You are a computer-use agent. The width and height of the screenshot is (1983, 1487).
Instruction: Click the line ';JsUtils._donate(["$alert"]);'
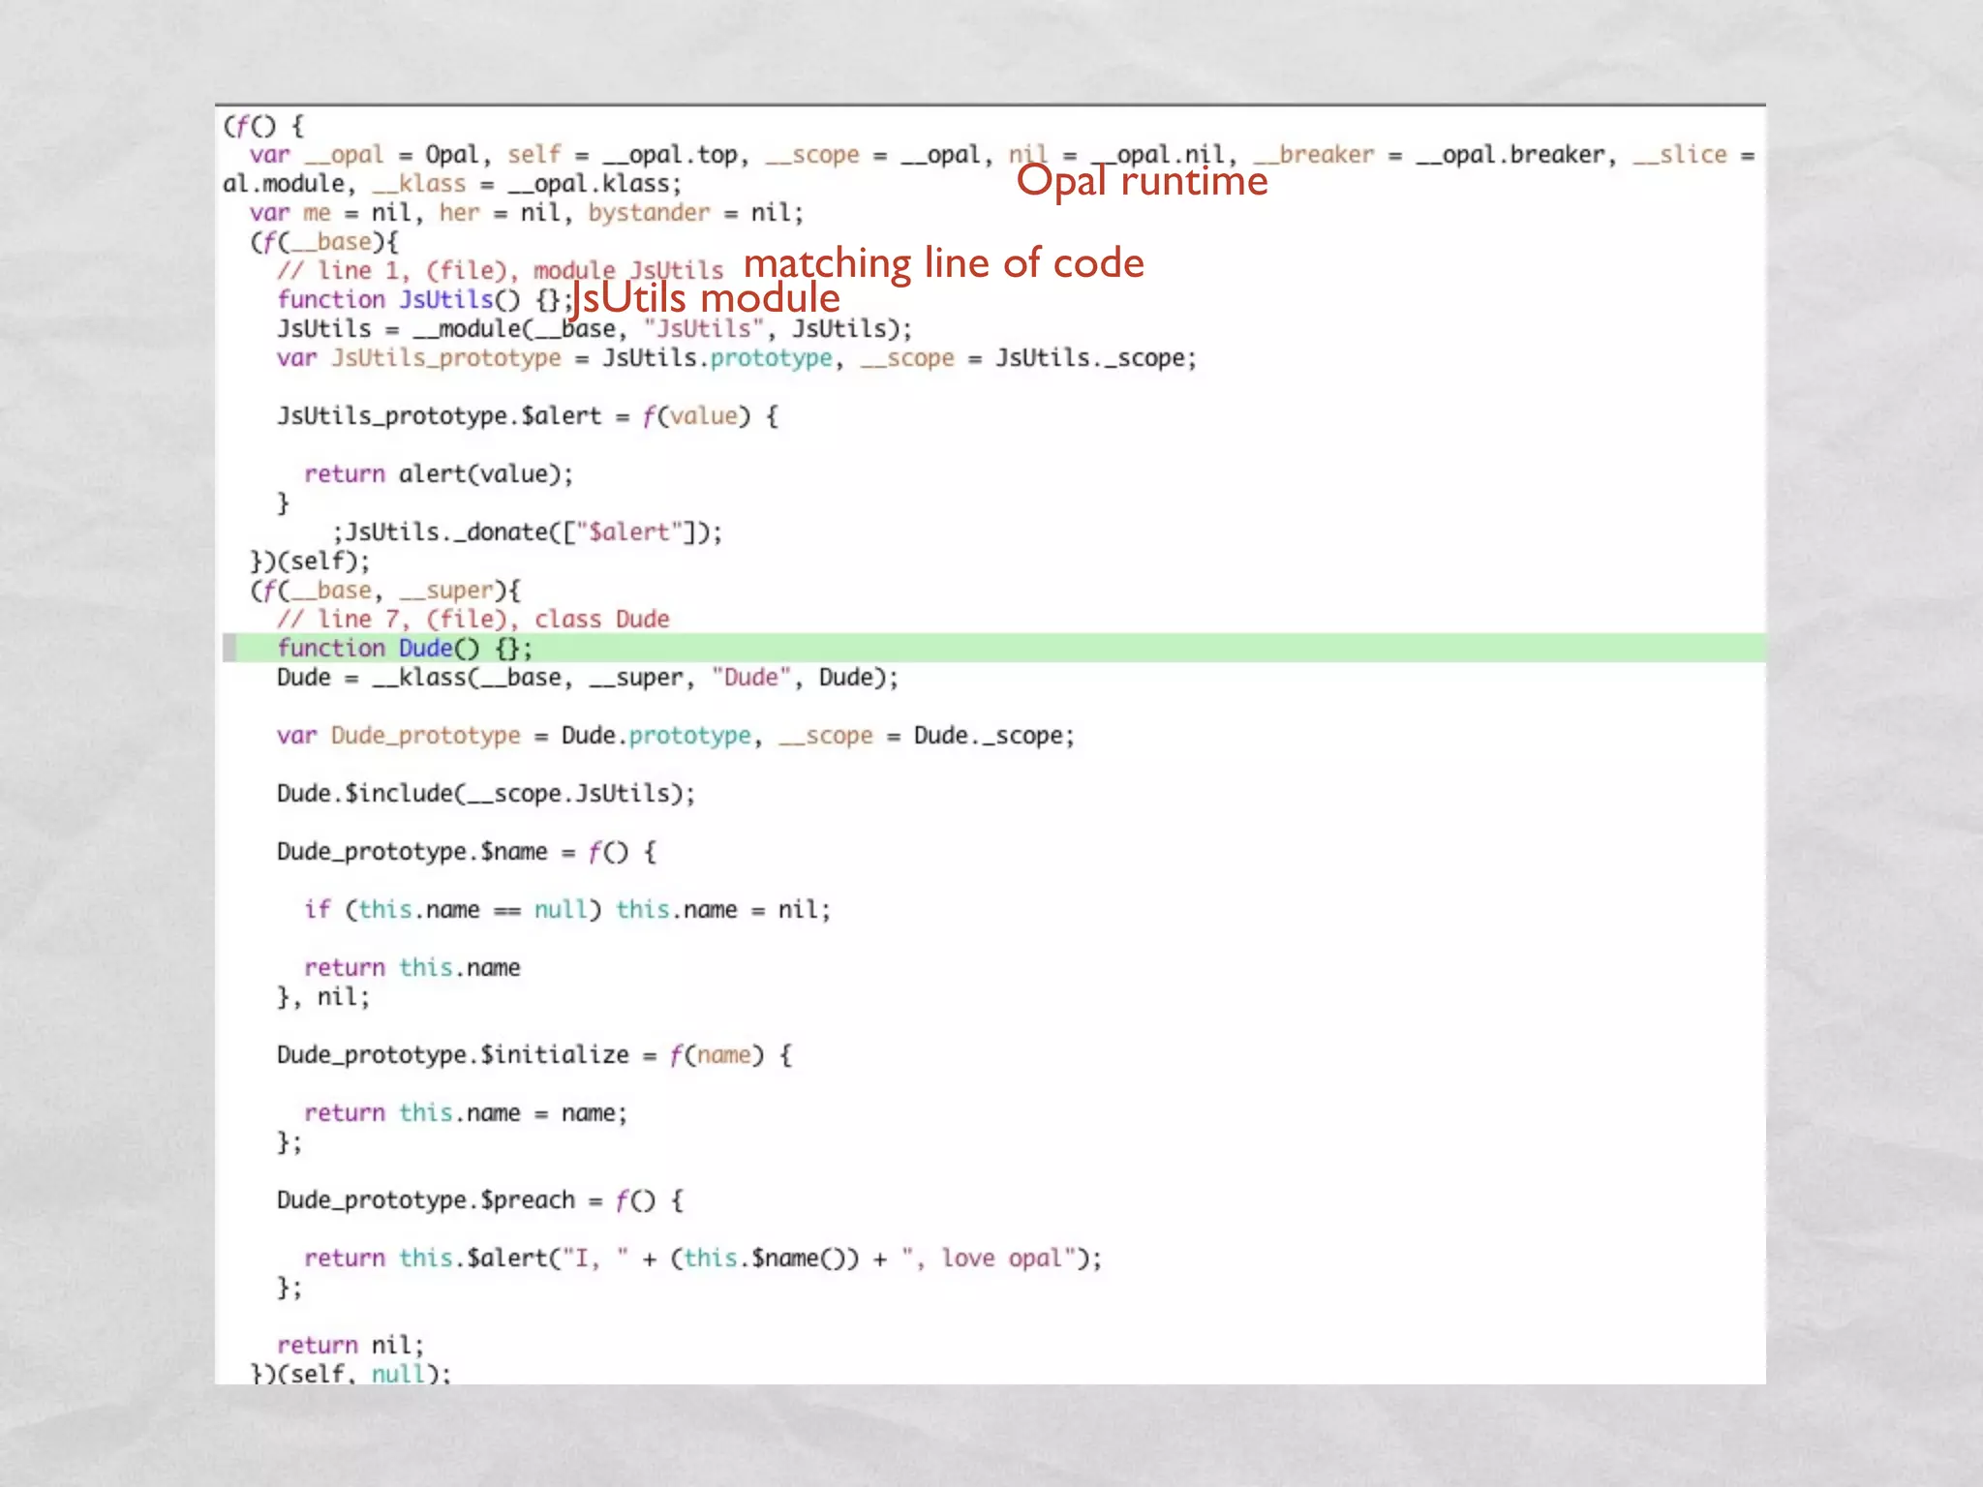click(527, 531)
